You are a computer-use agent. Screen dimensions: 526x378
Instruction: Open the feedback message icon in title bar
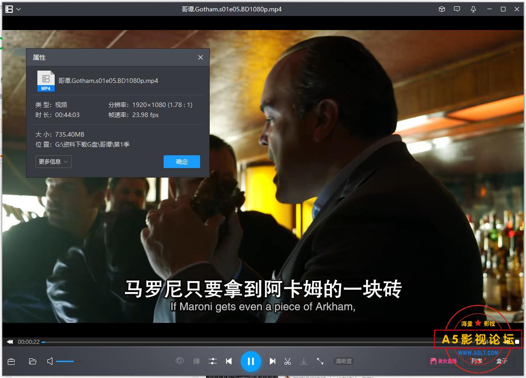point(457,9)
